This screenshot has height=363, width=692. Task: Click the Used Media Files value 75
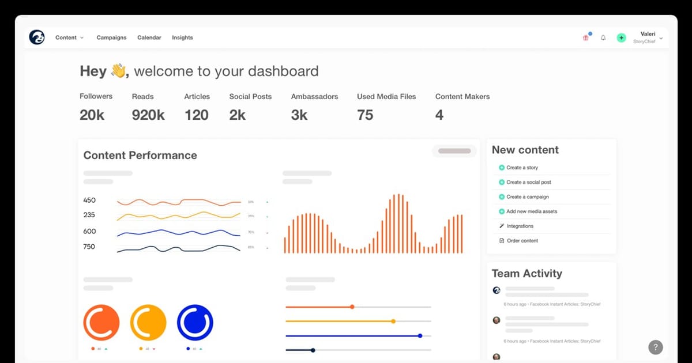(365, 115)
